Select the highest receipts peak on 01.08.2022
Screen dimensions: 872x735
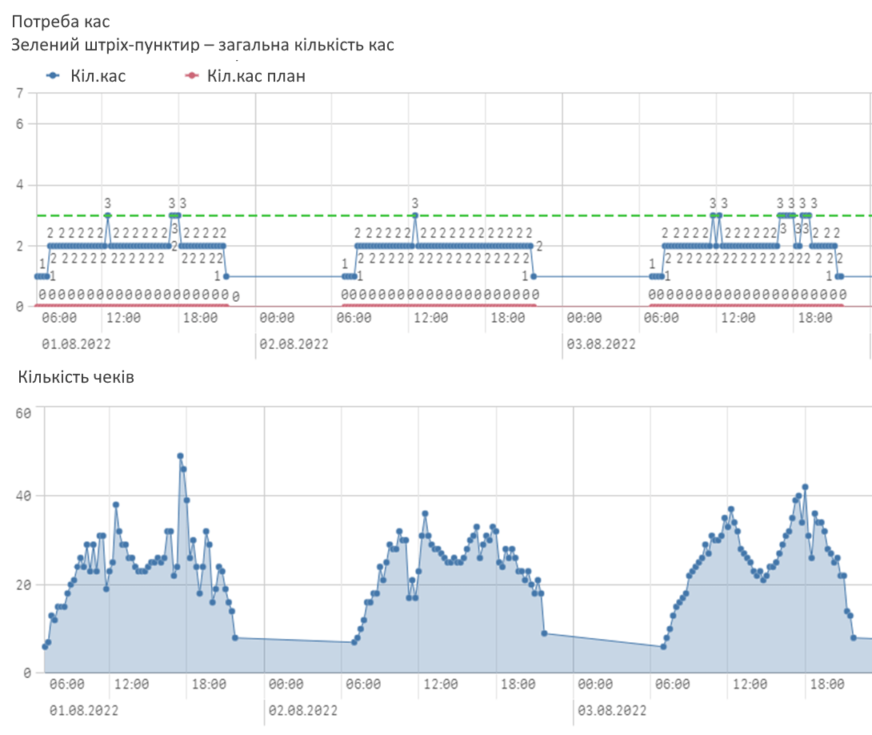point(180,456)
